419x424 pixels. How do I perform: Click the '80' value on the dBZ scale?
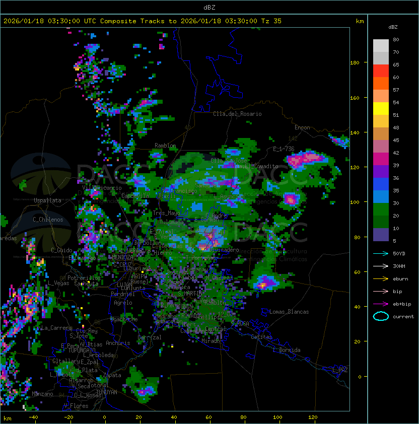tap(396, 39)
